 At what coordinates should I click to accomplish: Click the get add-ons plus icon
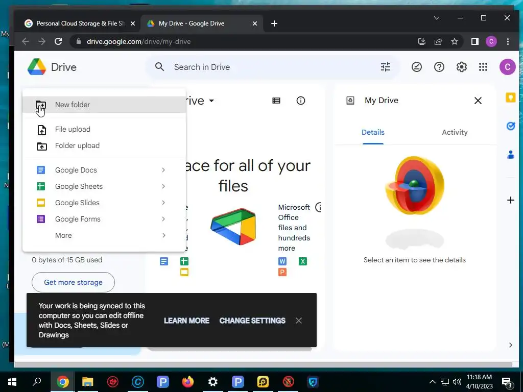click(511, 200)
